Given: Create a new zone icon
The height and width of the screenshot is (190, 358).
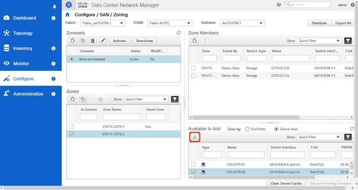Looking at the screenshot, I should (x=73, y=99).
